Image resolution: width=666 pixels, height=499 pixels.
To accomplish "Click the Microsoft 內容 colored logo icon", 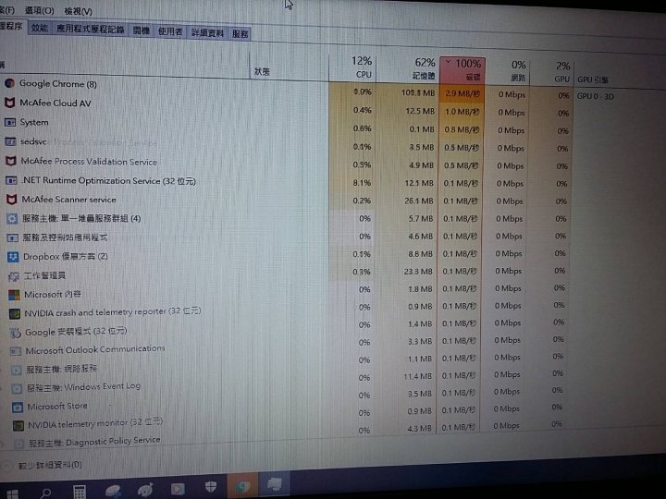I will [x=14, y=295].
